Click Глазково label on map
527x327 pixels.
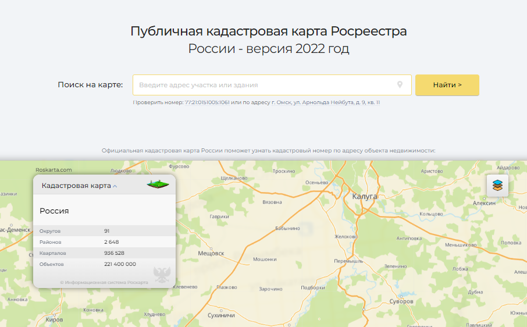(227, 287)
